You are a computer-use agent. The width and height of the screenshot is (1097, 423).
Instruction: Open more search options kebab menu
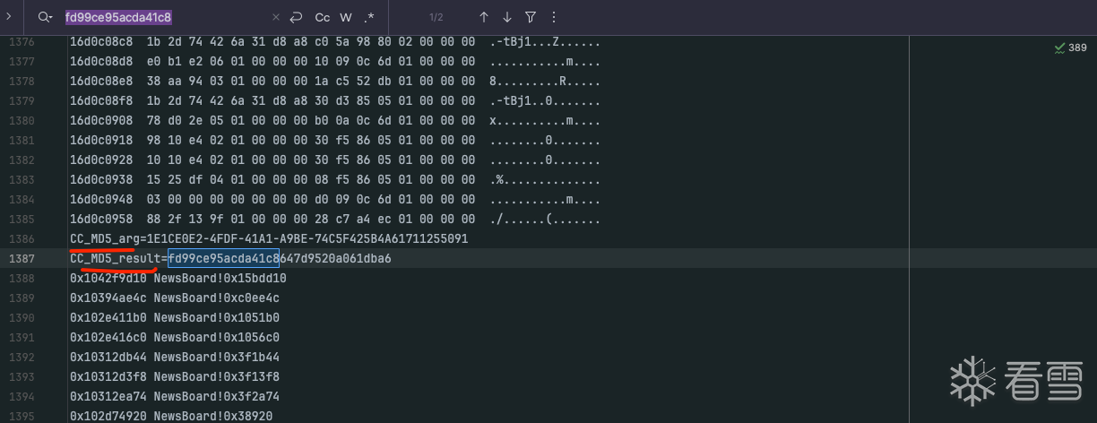point(554,17)
